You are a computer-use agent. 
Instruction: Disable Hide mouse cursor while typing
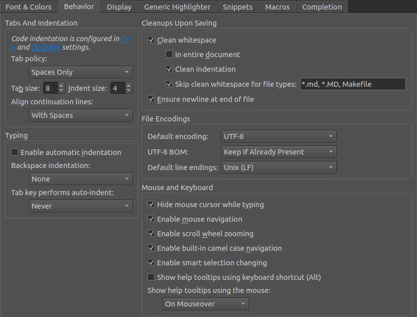point(151,205)
